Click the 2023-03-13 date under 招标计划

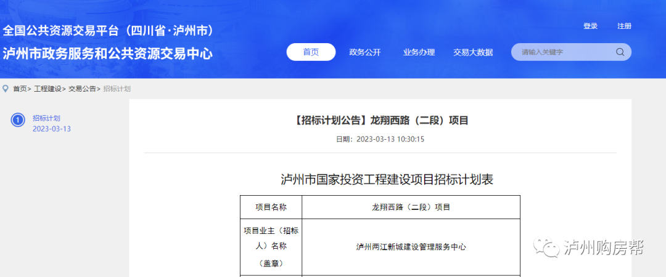tap(52, 129)
